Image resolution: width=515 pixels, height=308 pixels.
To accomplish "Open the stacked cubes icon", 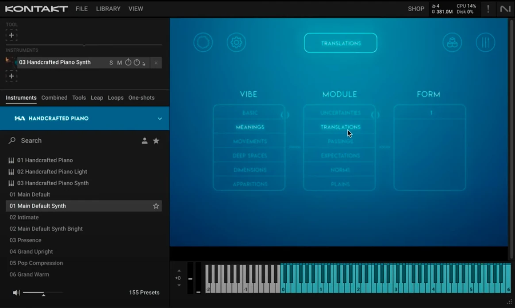I will (x=452, y=42).
